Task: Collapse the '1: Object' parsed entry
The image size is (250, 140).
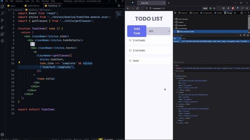Action: click(177, 93)
